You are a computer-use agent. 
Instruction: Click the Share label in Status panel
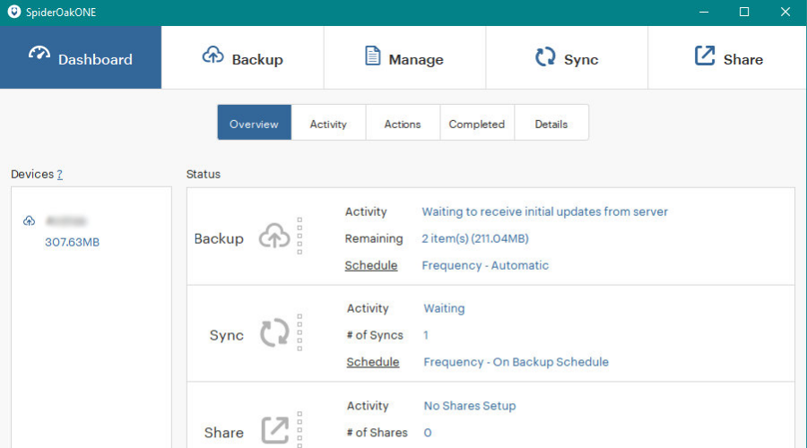point(224,433)
